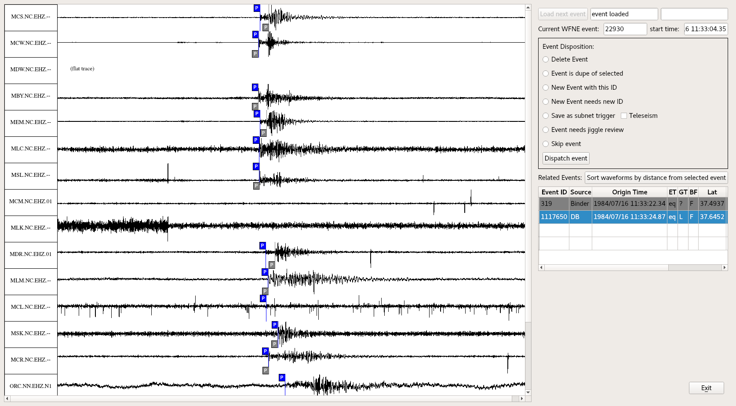Click the blue P pick marker on MCS.NC.EHZ trace
736x406 pixels.
pos(257,8)
